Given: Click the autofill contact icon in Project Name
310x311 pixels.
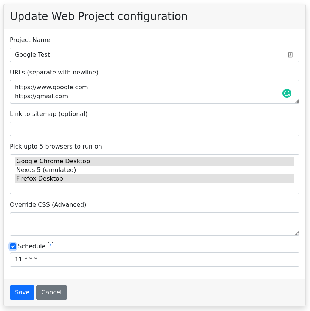Looking at the screenshot, I should (290, 55).
